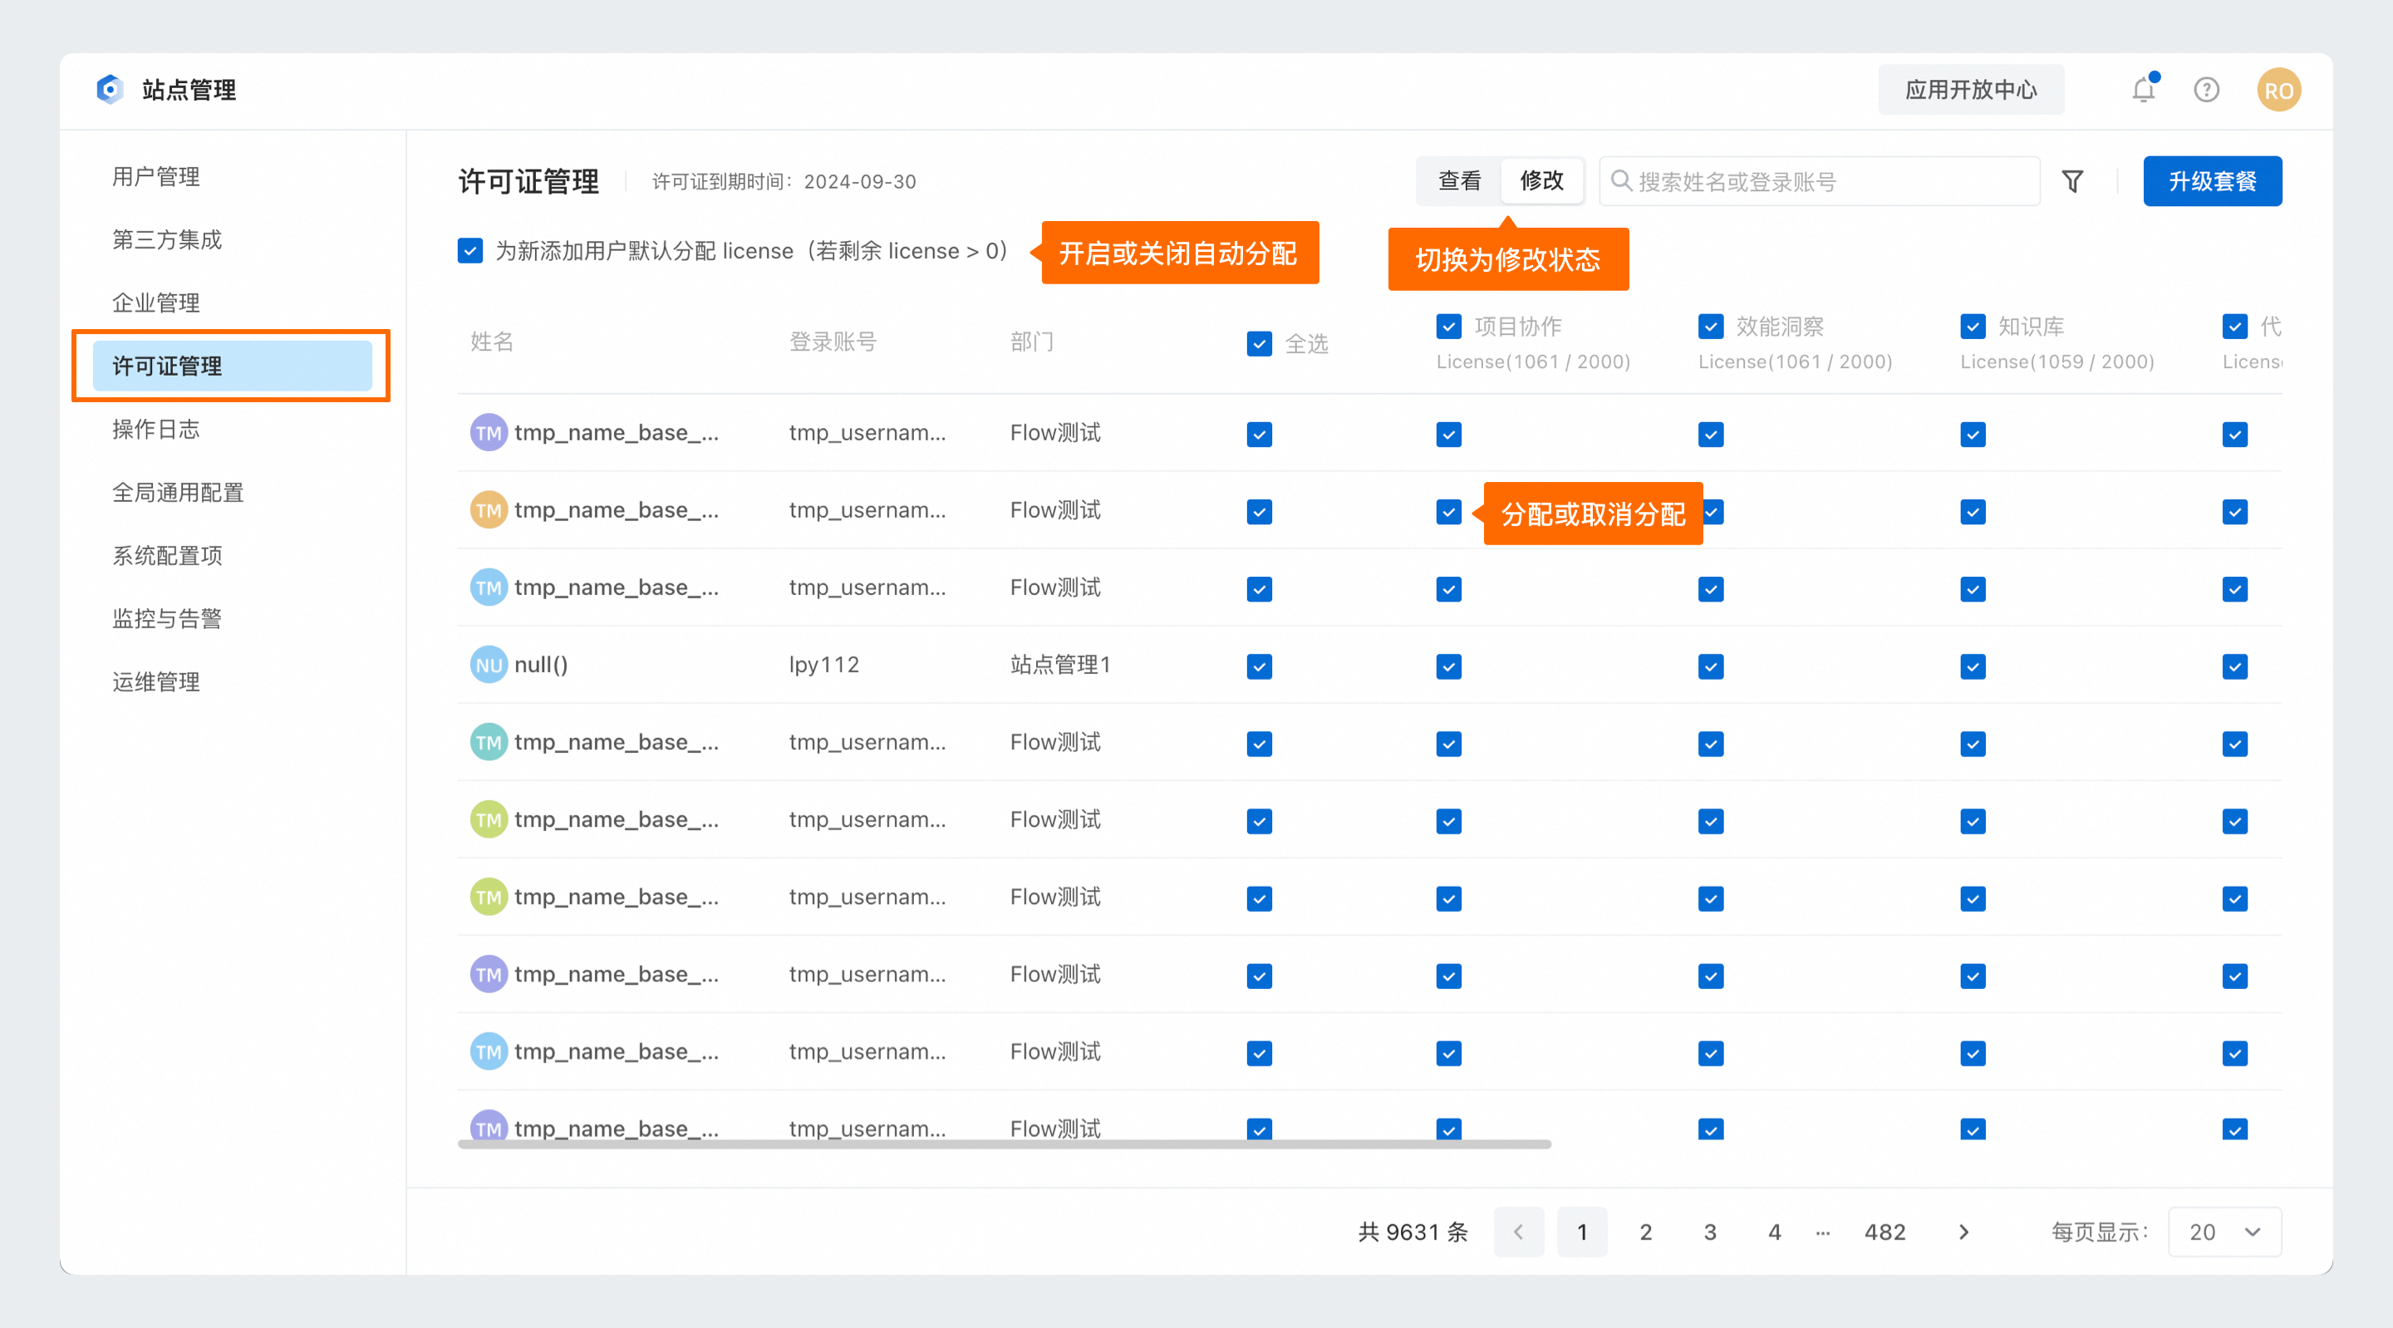Go to next page arrow
Image resolution: width=2393 pixels, height=1328 pixels.
click(x=1963, y=1232)
